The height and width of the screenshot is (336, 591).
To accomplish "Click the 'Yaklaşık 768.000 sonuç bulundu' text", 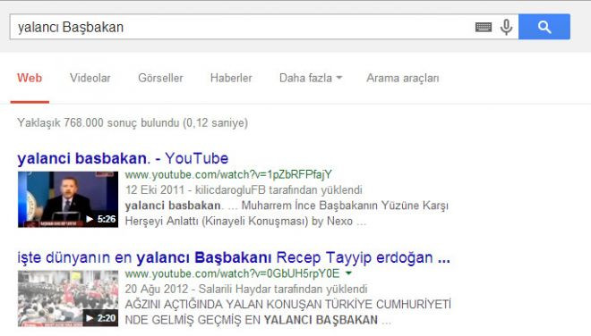I will click(133, 123).
